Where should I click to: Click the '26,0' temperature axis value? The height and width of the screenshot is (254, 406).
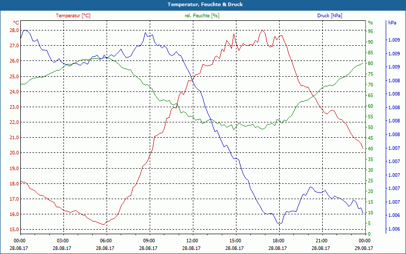(14, 61)
